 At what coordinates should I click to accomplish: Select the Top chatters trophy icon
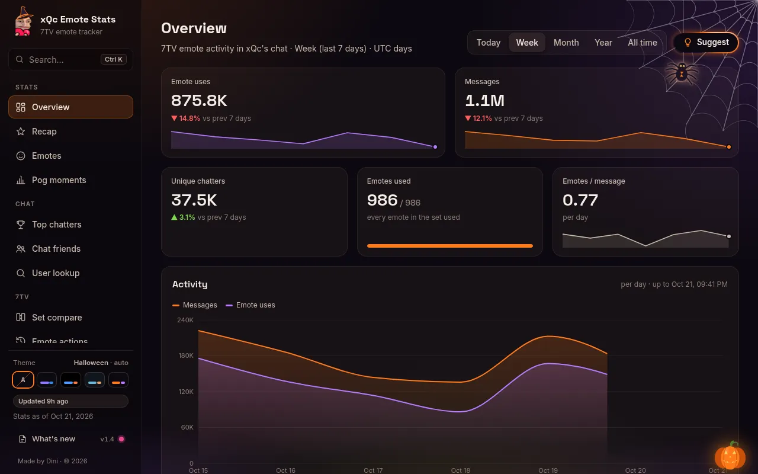coord(21,225)
